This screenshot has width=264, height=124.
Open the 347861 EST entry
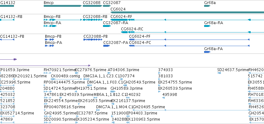[51, 95]
